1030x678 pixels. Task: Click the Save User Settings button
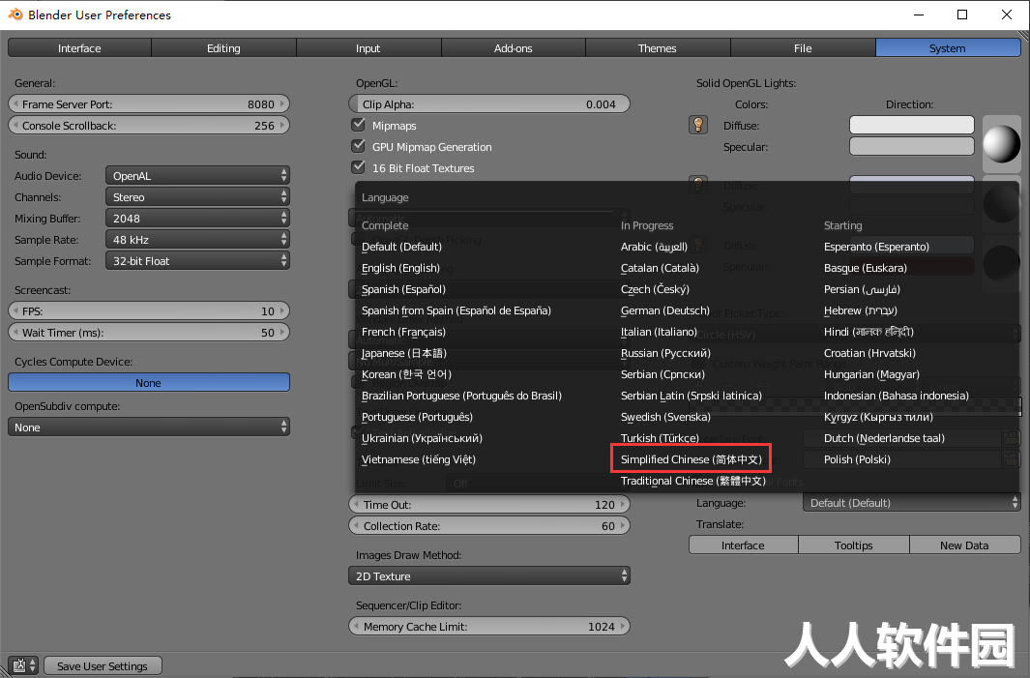(103, 665)
